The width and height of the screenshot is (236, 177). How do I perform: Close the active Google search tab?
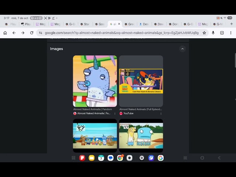(x=119, y=24)
